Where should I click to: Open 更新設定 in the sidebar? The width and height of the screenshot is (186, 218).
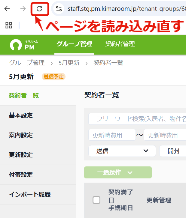(x=38, y=155)
